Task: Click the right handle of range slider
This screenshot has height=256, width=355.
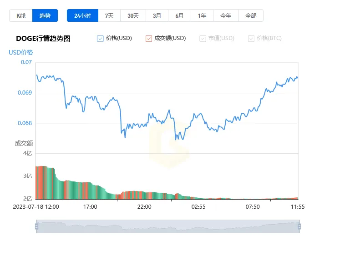Action: point(299,226)
